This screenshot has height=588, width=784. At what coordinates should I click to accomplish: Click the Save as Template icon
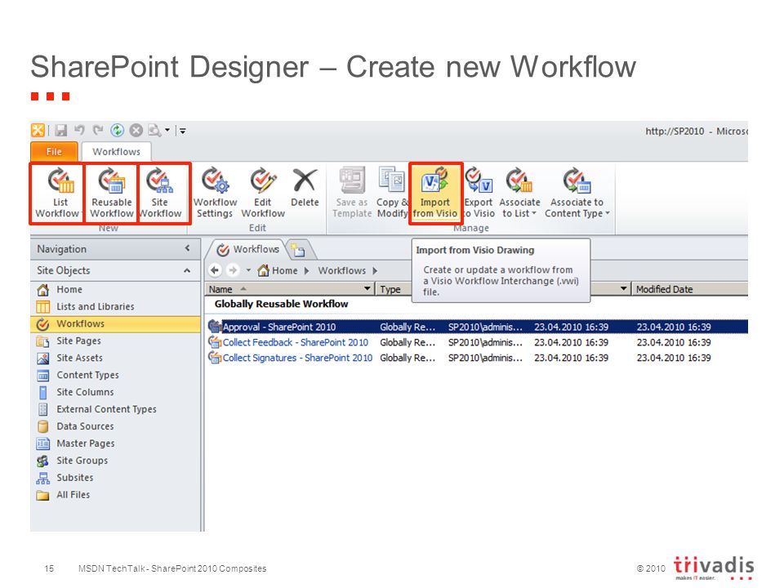(352, 180)
